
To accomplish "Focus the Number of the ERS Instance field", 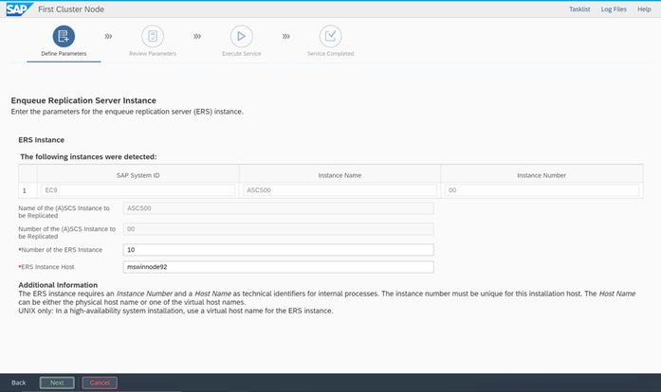I will (278, 250).
